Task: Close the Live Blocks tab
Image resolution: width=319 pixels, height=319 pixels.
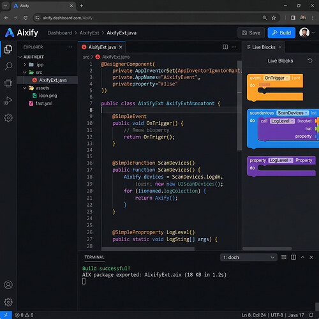Action: tap(280, 47)
